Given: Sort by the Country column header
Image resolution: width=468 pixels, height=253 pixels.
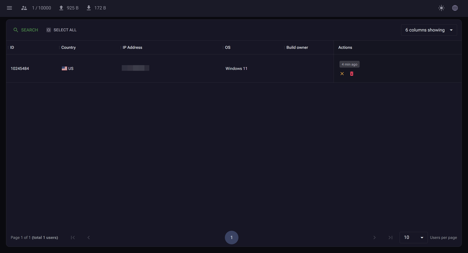Looking at the screenshot, I should (68, 47).
